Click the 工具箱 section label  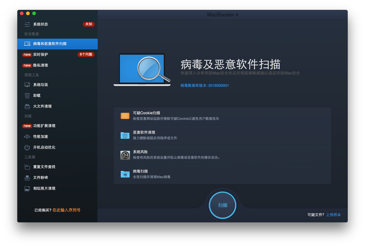tap(30, 157)
